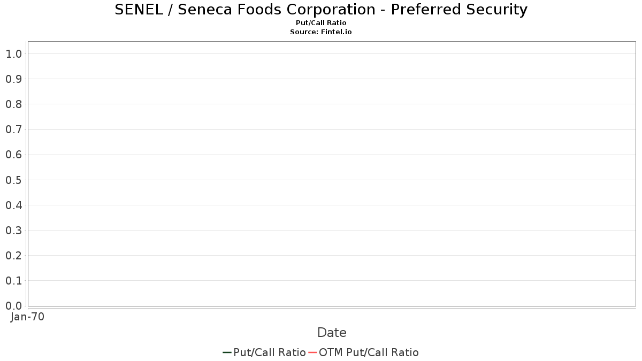Click the 0.0 y-axis tick label

(13, 306)
